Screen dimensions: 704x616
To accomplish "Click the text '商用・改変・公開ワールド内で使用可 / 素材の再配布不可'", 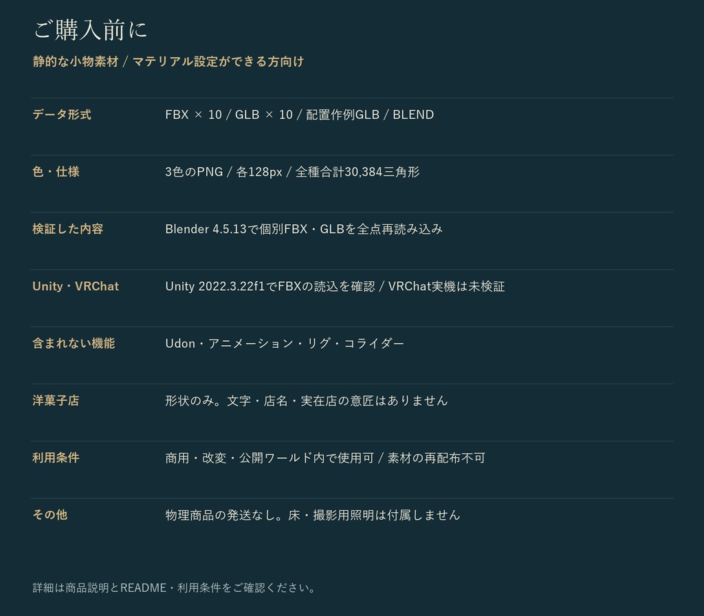I will [325, 457].
